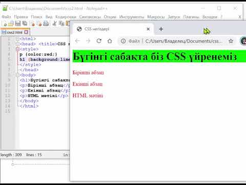Click 'length : 309' in status bar

point(11,155)
